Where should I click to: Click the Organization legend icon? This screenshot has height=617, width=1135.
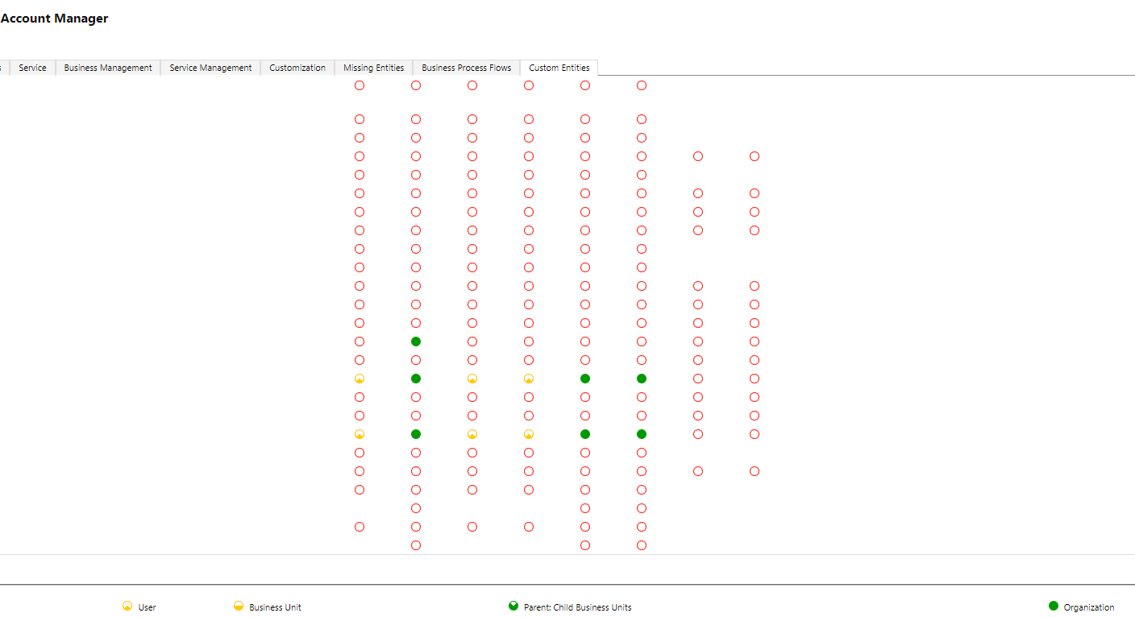pos(1053,607)
